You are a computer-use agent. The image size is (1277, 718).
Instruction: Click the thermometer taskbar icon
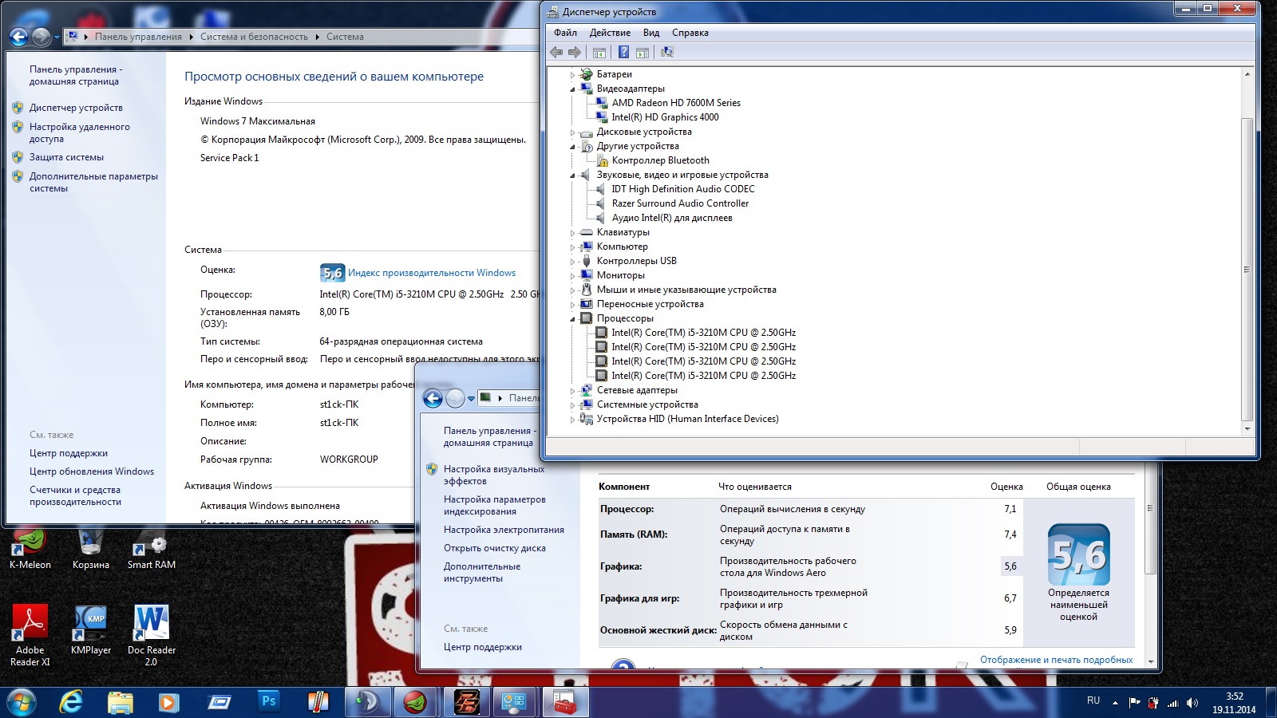[318, 702]
